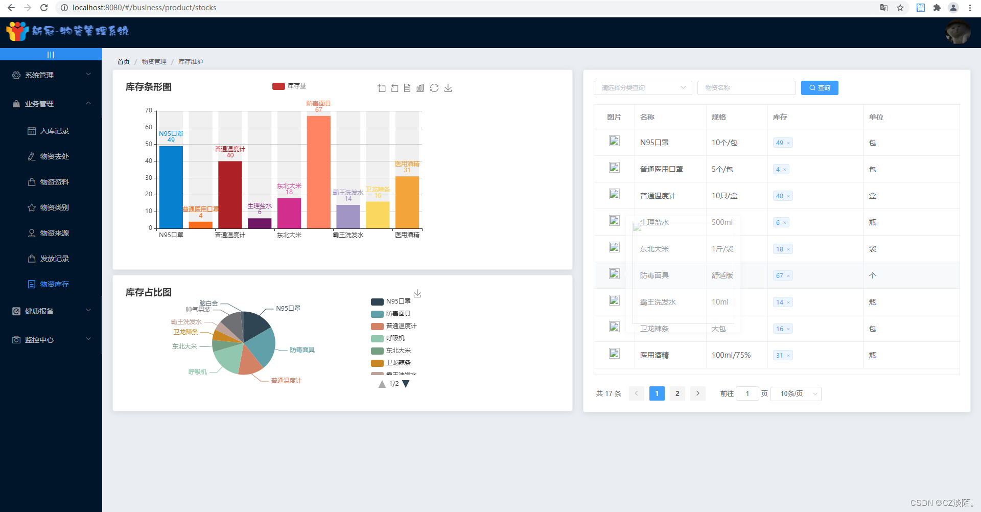Screen dimensions: 981x512
Task: Select the 物资库存 menu item
Action: coord(51,284)
